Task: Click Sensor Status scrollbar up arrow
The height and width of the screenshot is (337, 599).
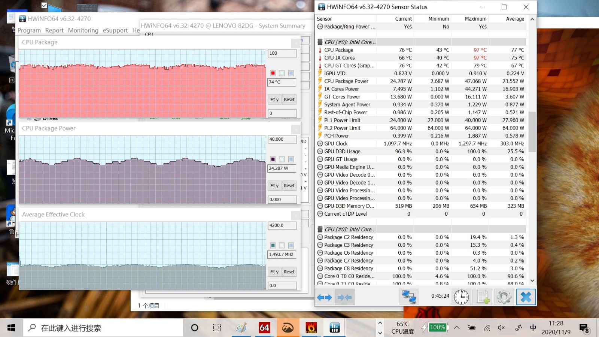Action: point(532,19)
